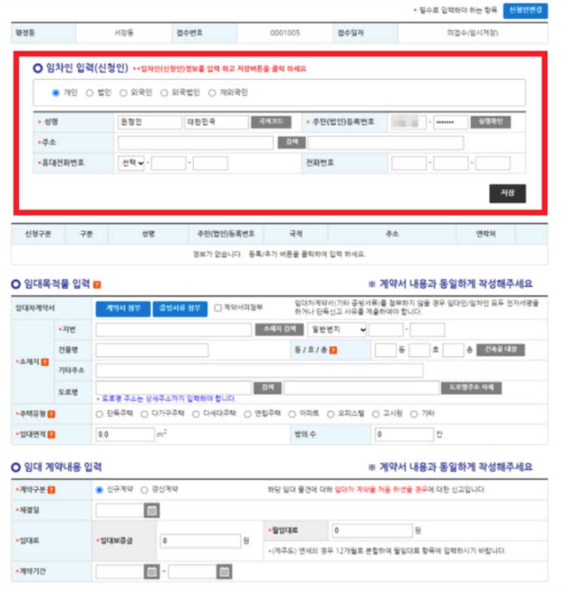Choose 오피스텔 housing type
The image size is (564, 589).
[331, 414]
